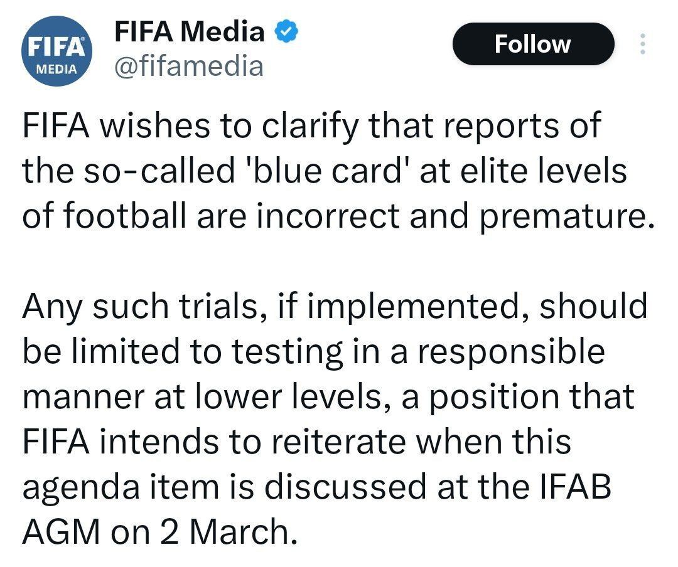Click the '2 March' date text

[229, 531]
